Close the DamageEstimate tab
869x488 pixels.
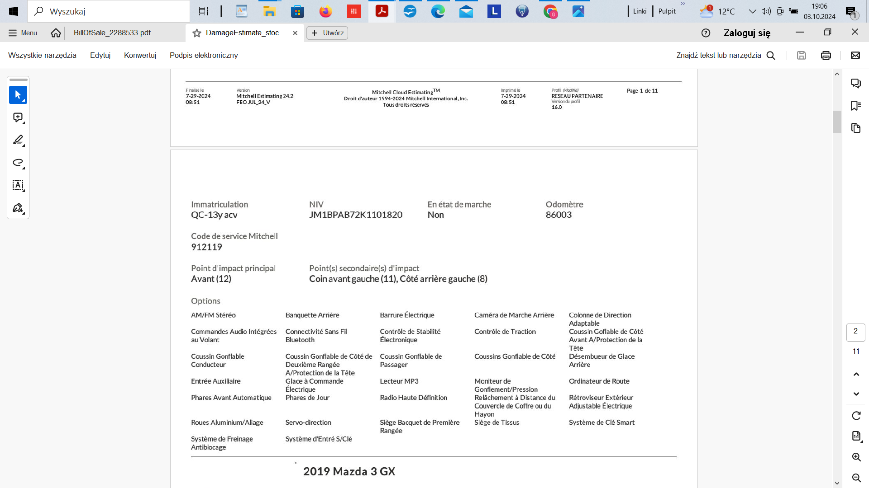[x=295, y=33]
